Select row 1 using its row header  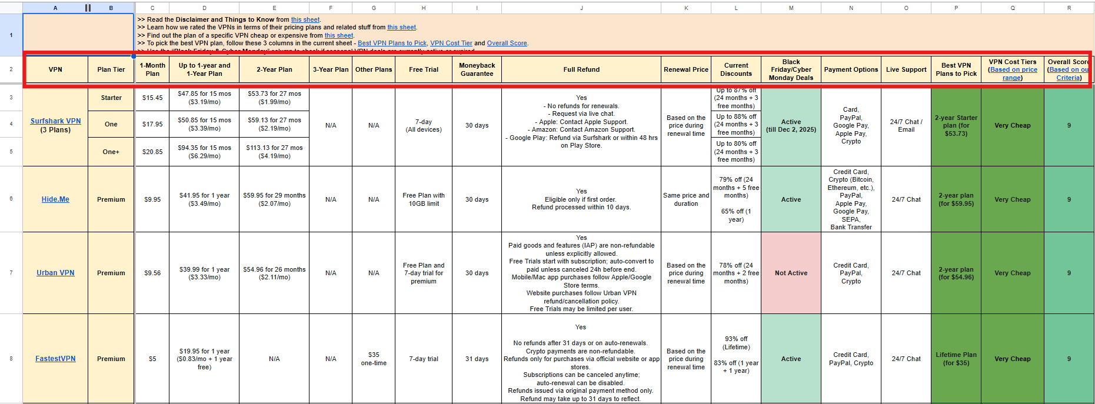coord(11,35)
